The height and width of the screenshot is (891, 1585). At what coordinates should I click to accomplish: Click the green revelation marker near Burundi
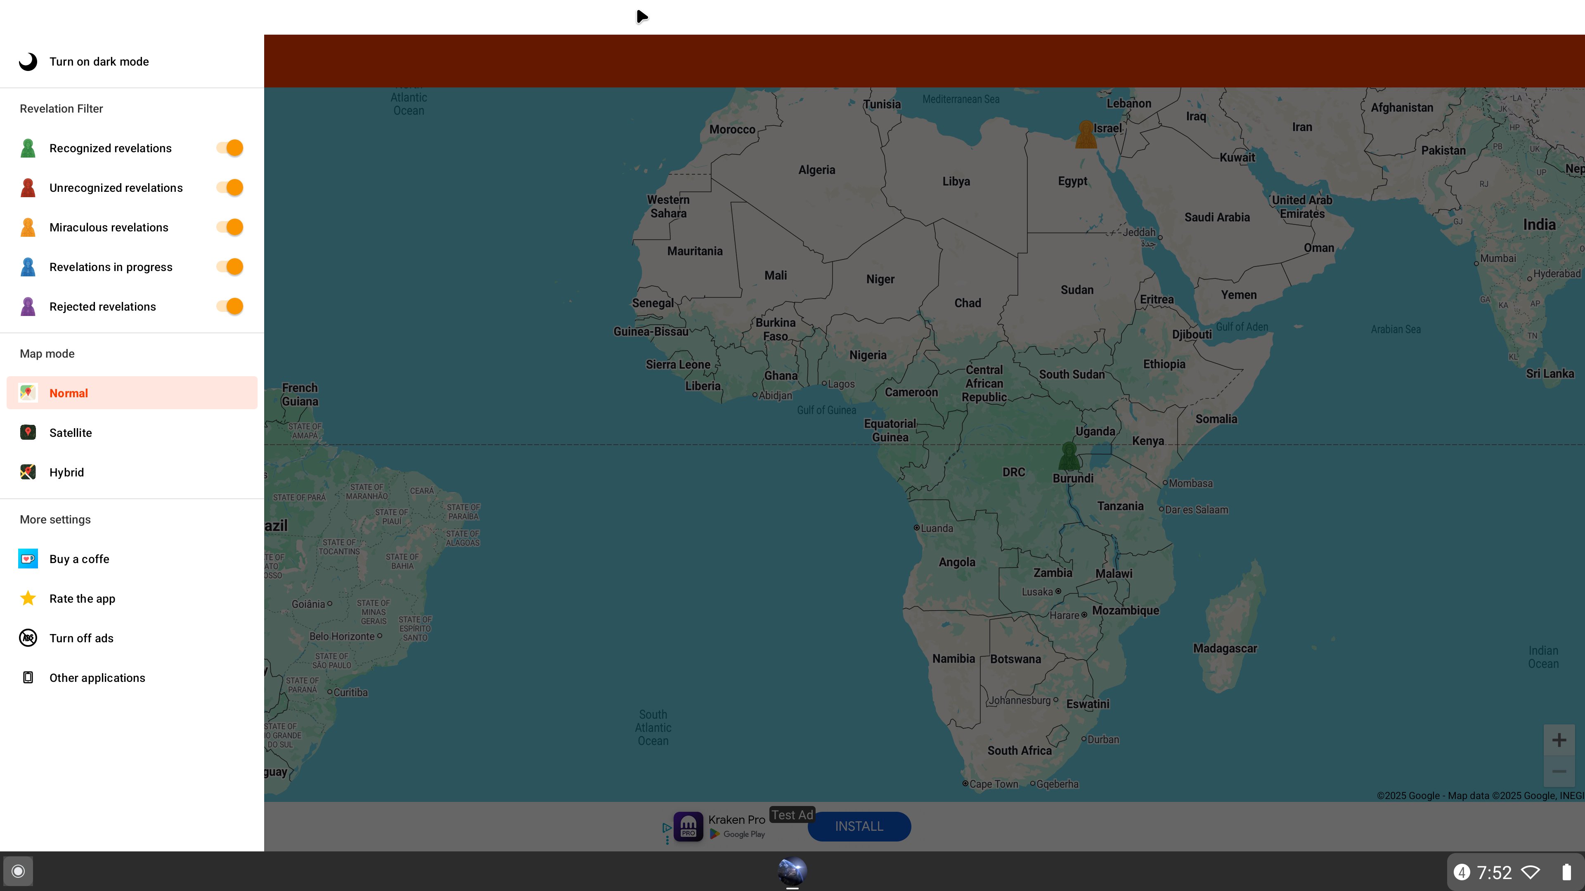(1069, 456)
